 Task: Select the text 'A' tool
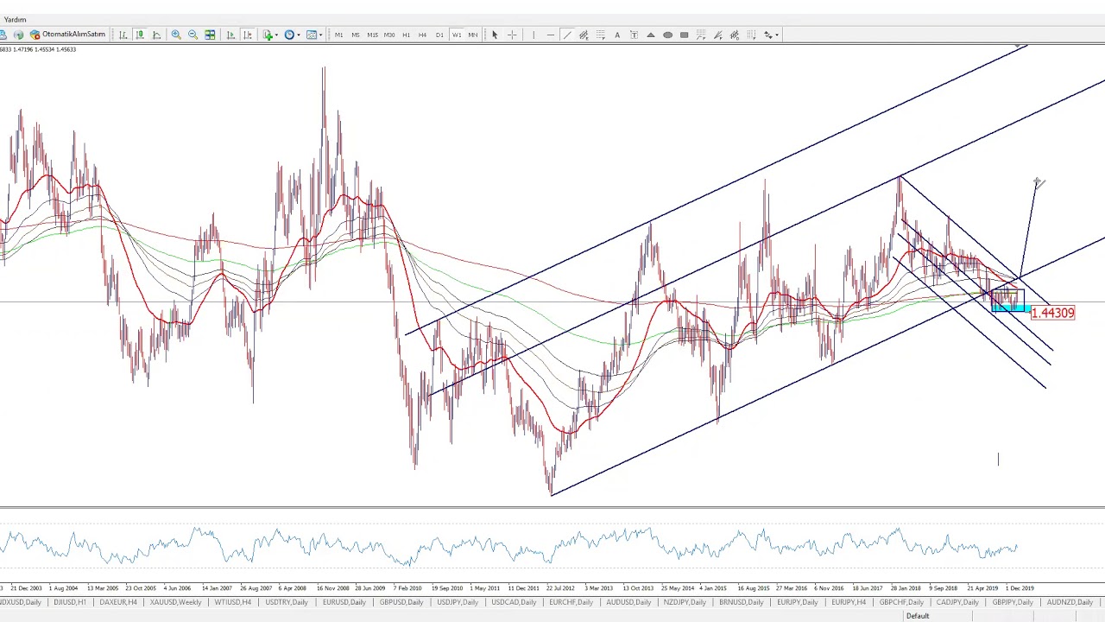point(617,35)
